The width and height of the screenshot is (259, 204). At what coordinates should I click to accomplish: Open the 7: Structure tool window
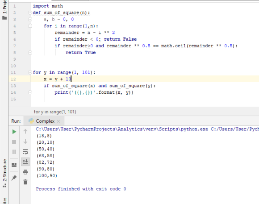[x=4, y=171]
